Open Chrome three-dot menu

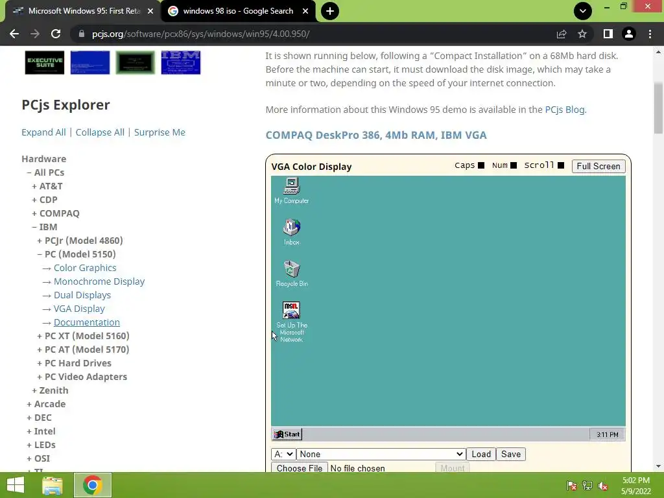pyautogui.click(x=650, y=34)
